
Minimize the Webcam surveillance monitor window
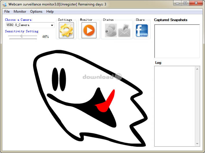pos(178,3)
